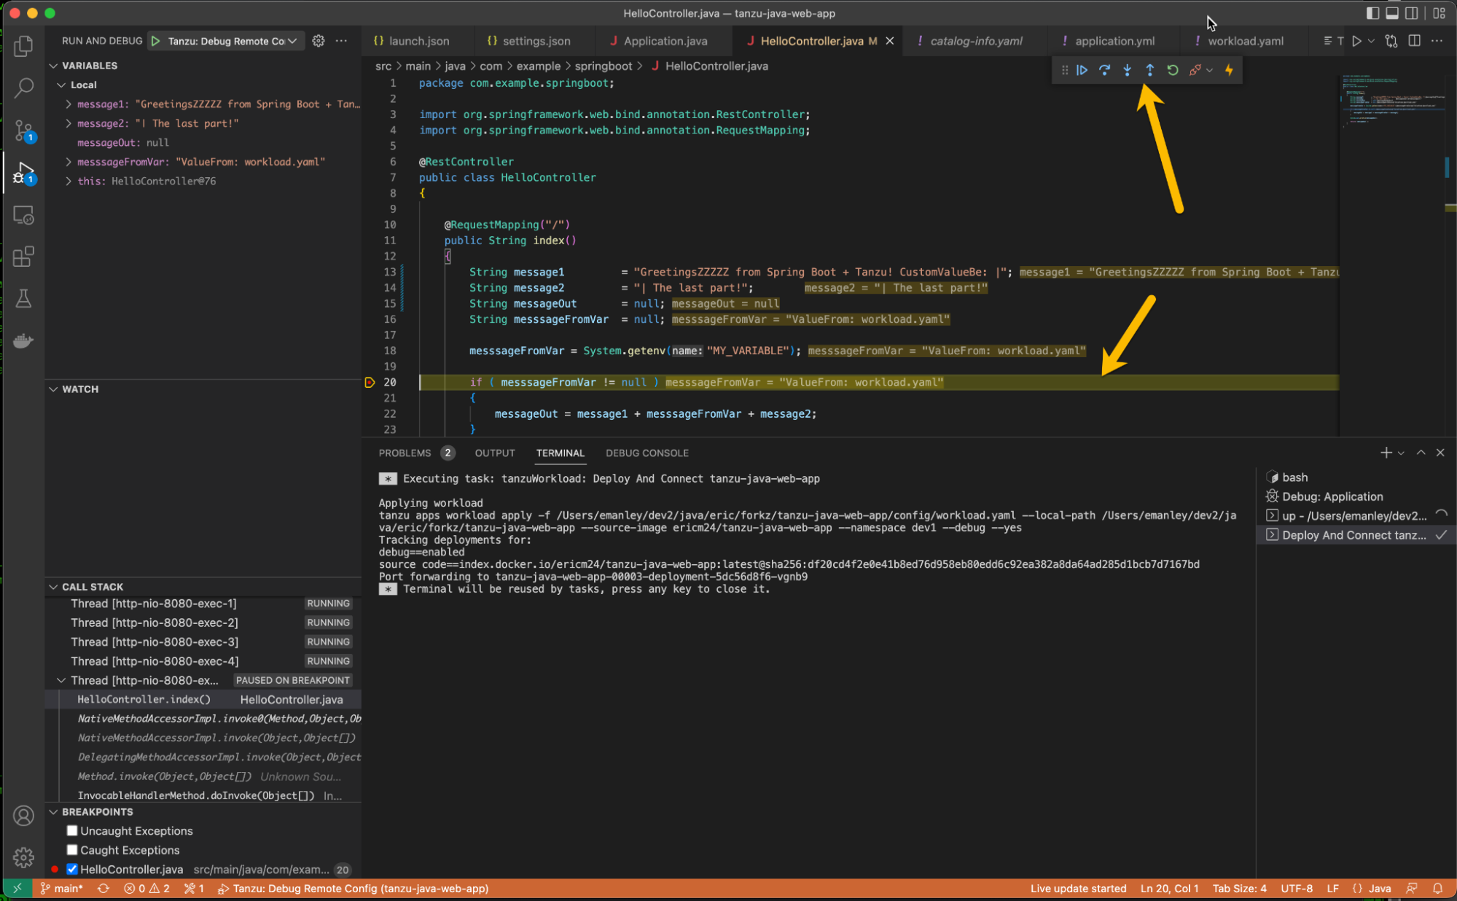
Task: Collapse the WATCH section
Action: tap(53, 389)
